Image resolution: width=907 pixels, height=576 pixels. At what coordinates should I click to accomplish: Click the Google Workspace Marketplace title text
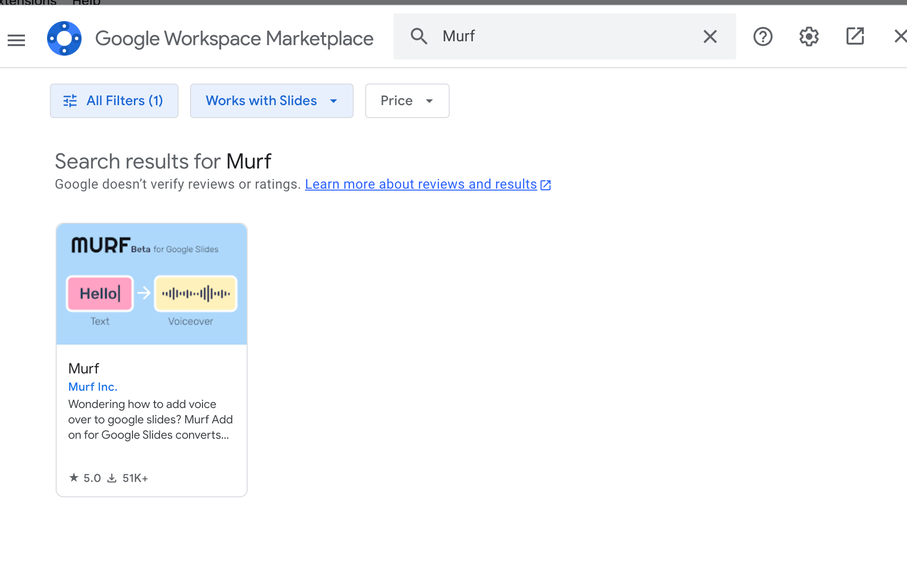coord(234,38)
